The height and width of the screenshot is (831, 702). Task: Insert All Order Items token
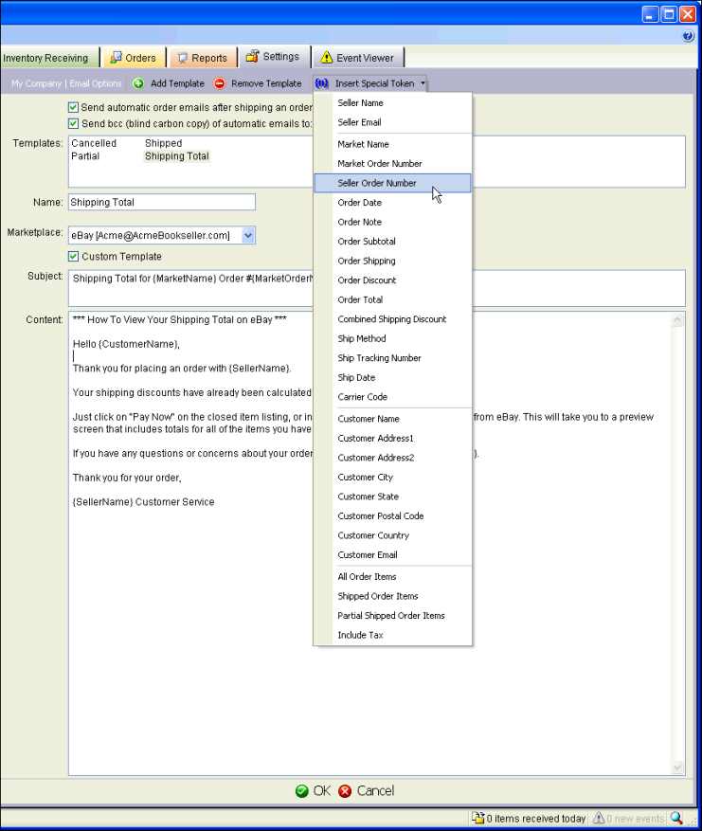[392, 577]
